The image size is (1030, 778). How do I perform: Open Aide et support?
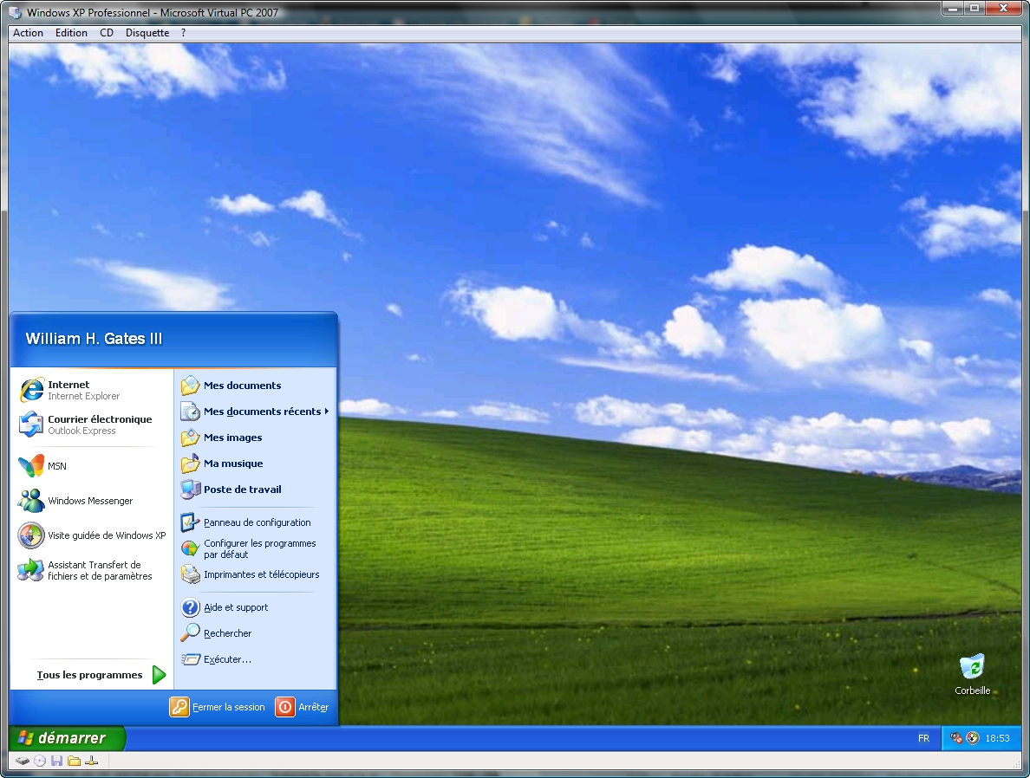255,607
